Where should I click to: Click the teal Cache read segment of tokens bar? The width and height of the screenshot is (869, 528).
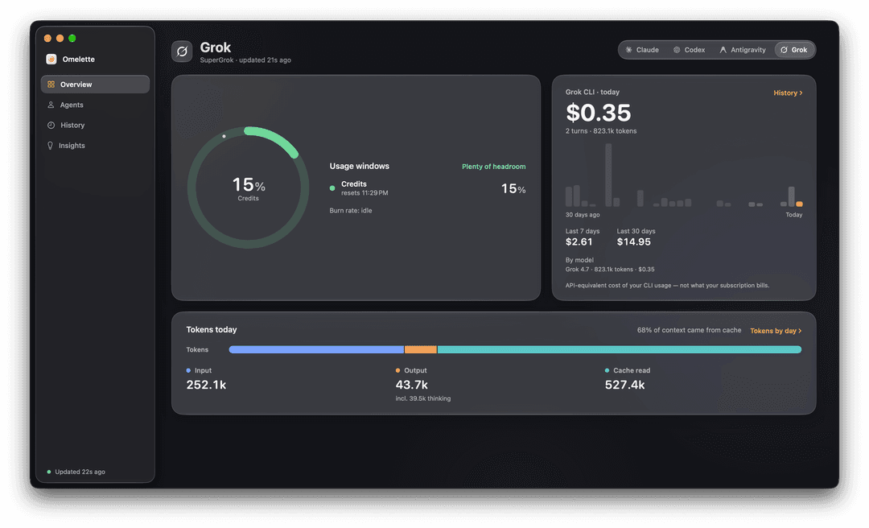point(620,349)
